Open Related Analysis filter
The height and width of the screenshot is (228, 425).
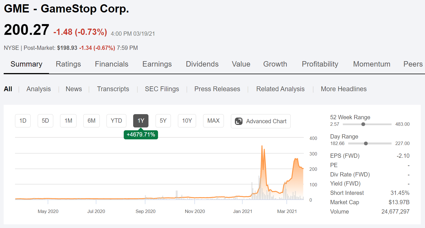pos(280,89)
